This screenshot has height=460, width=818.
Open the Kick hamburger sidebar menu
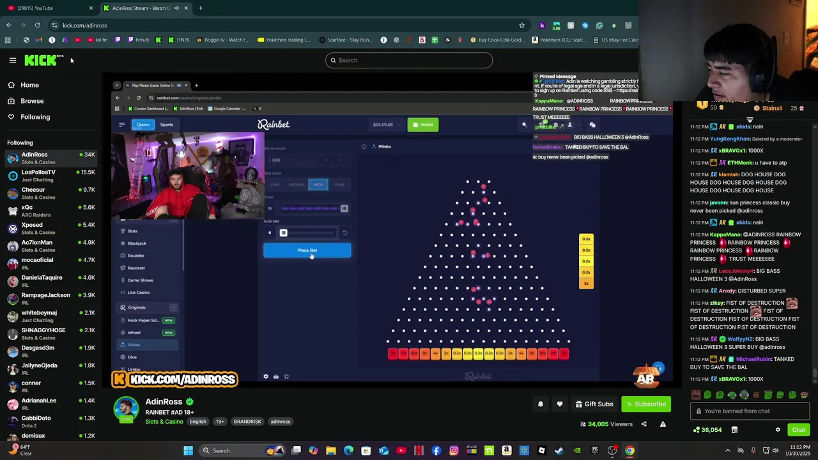click(x=13, y=60)
